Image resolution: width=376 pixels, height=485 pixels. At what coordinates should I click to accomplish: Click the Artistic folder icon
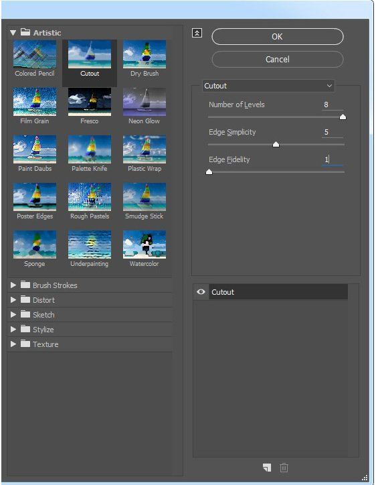point(25,32)
